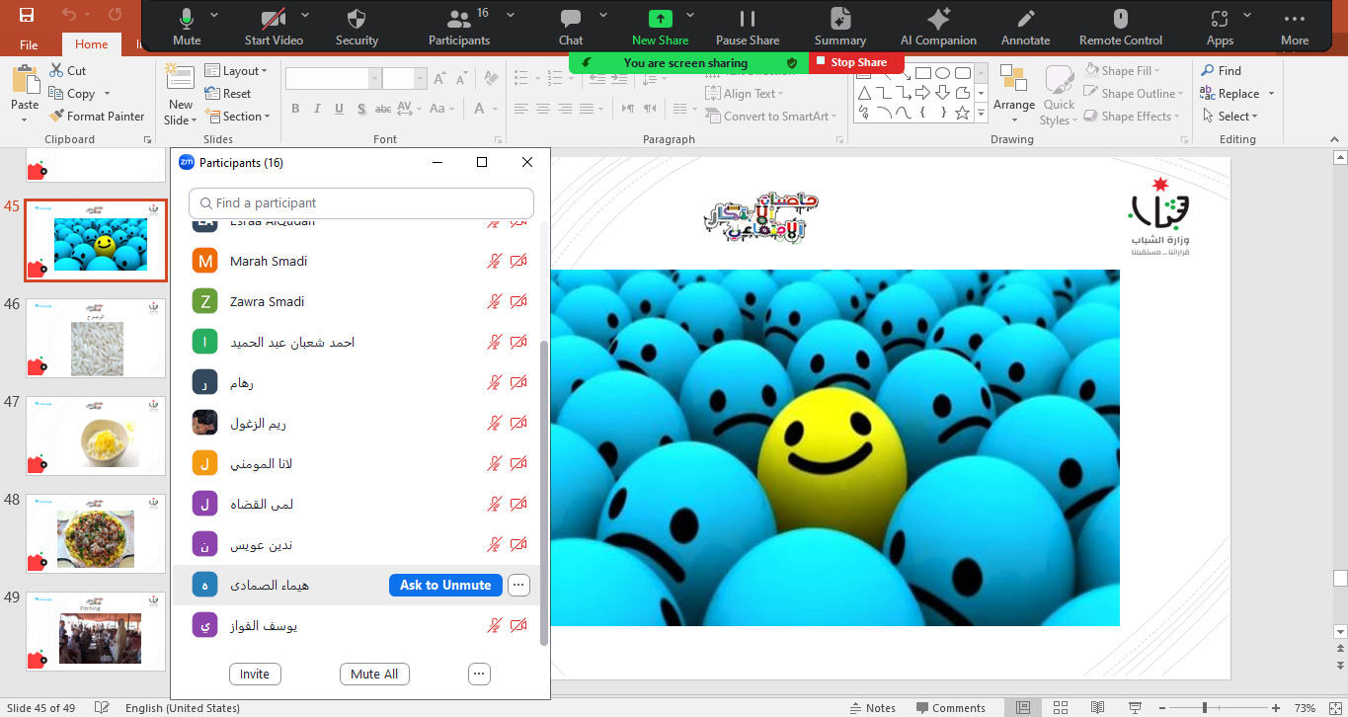Click the Security shield icon in Zoom toolbar
This screenshot has width=1348, height=717.
click(357, 20)
